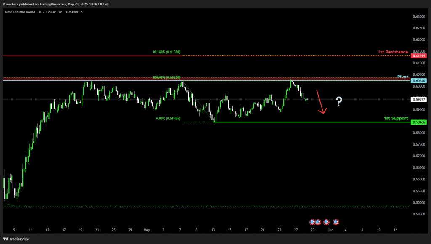The height and width of the screenshot is (244, 431).
Task: Click the 'May' label on the time axis
Action: pos(147,230)
